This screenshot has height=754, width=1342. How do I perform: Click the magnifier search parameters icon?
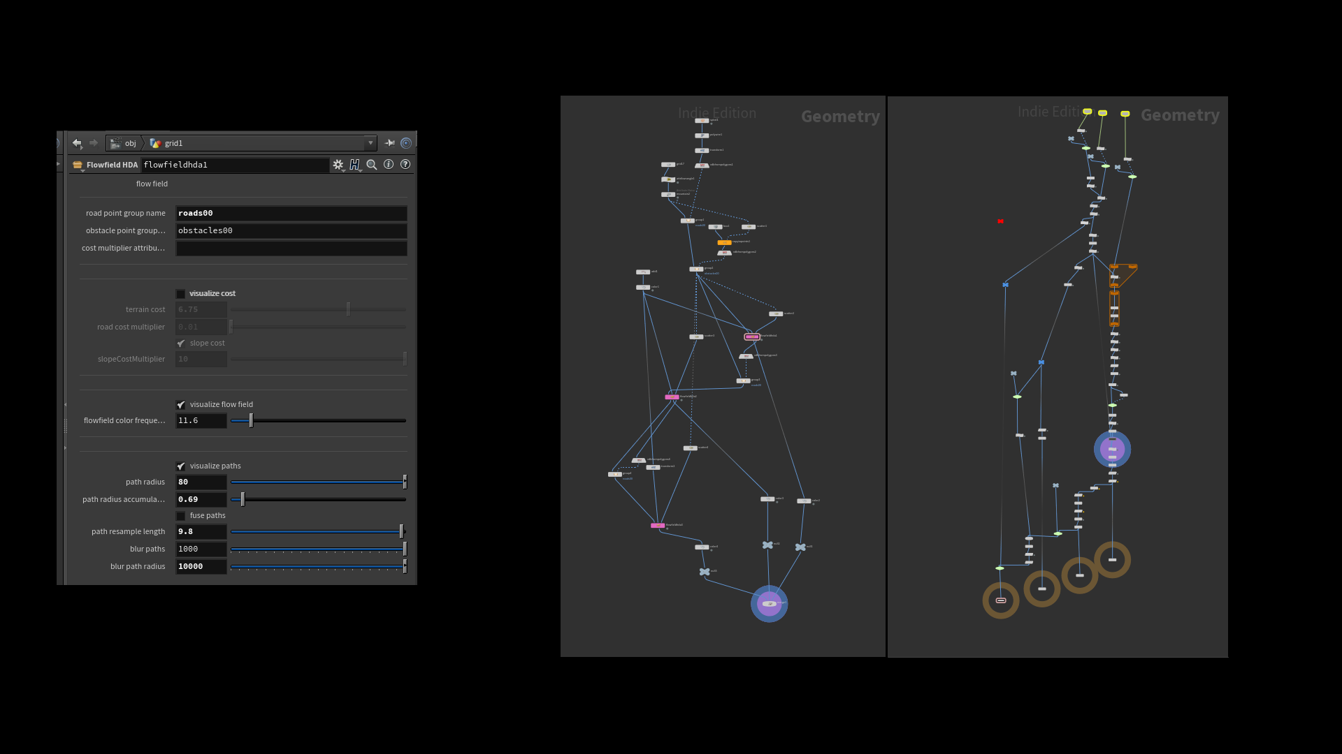[372, 165]
